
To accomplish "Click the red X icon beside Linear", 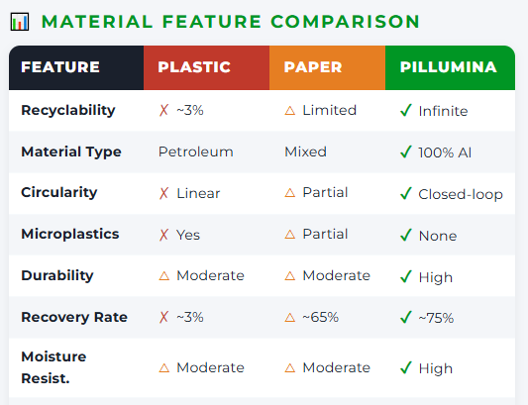I will (164, 193).
